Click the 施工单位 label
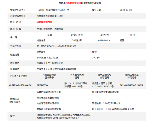This screenshot has height=122, width=155. [15, 63]
